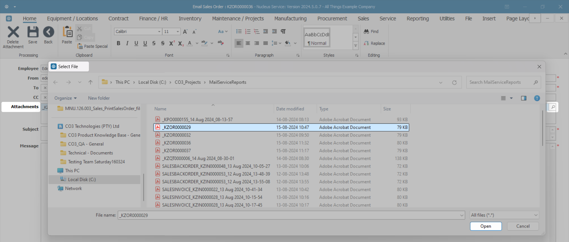Open the File name history dropdown

(462, 215)
